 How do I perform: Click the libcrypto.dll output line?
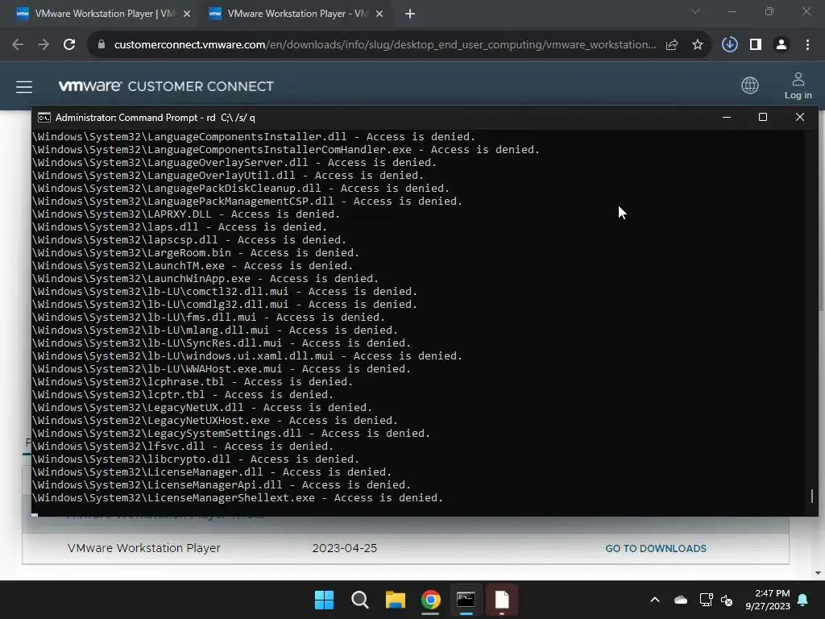(x=196, y=459)
